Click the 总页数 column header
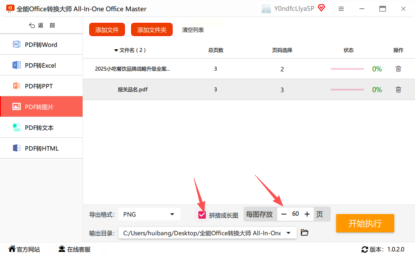 click(x=216, y=50)
